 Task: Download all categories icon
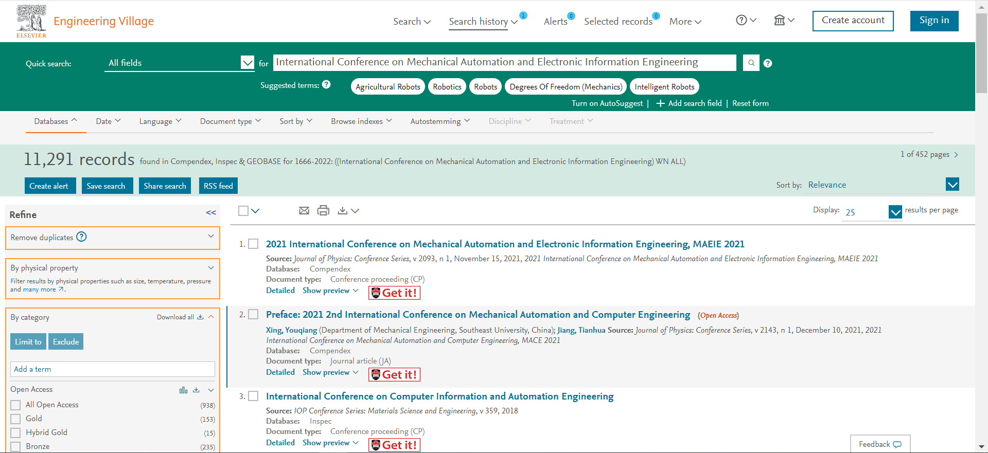click(x=200, y=317)
